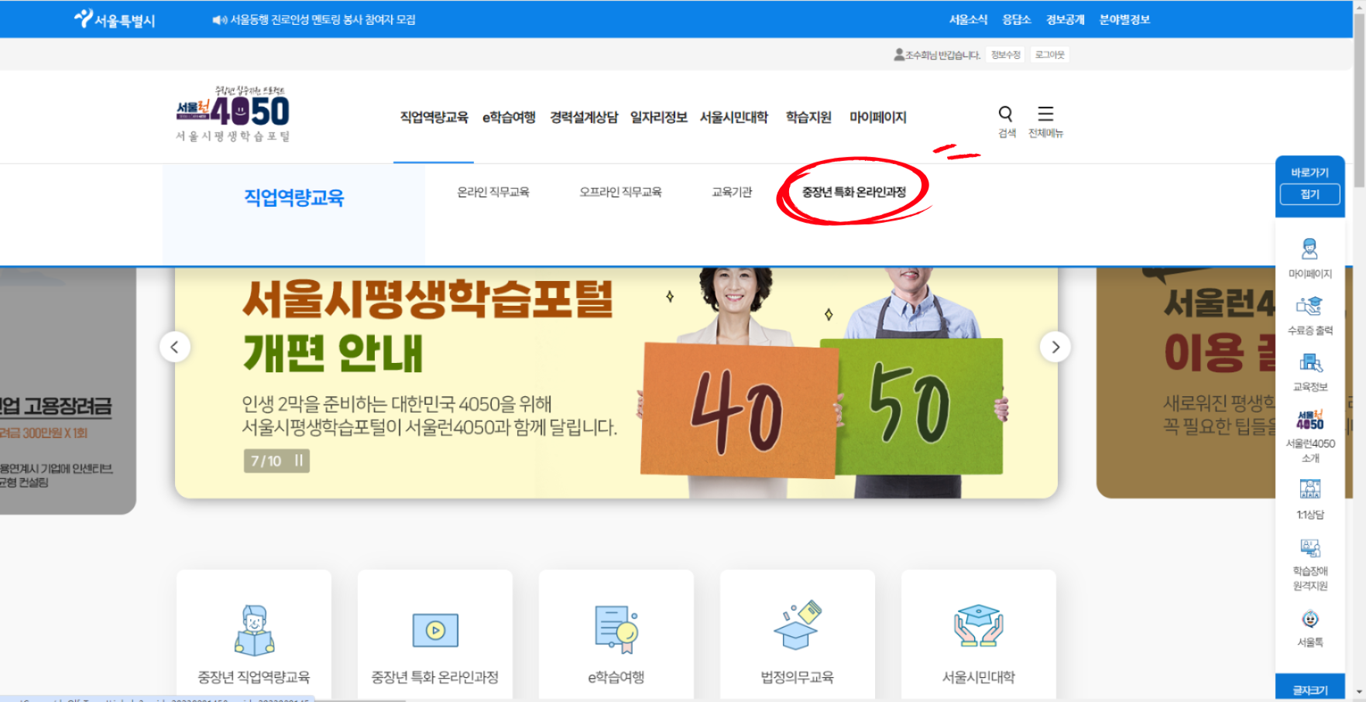Open the 서울시민대학 main menu
This screenshot has height=702, width=1366.
click(734, 117)
